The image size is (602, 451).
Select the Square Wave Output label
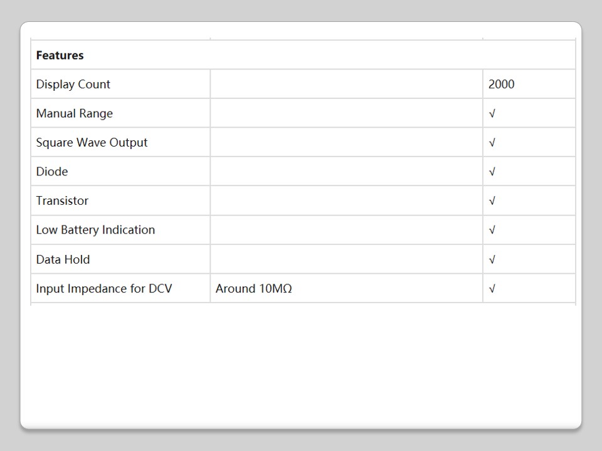pos(92,142)
